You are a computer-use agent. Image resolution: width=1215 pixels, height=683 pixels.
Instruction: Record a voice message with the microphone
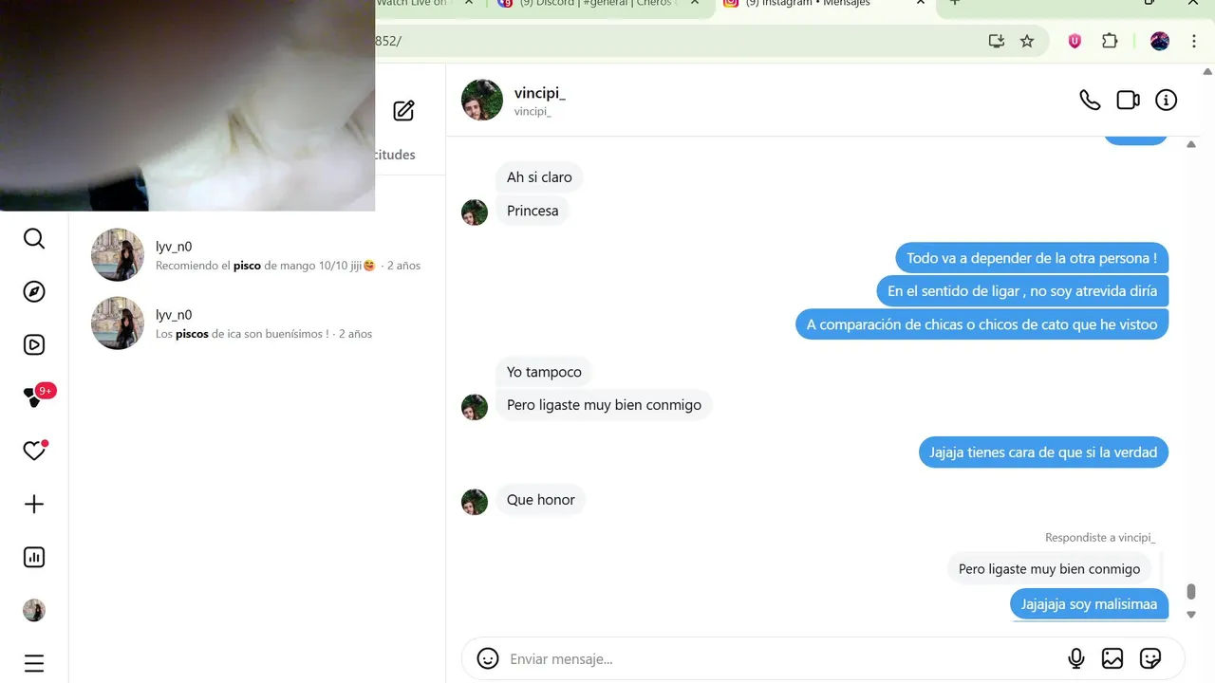tap(1076, 658)
